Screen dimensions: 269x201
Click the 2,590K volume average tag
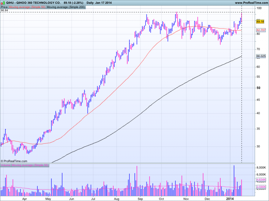(x=261, y=187)
